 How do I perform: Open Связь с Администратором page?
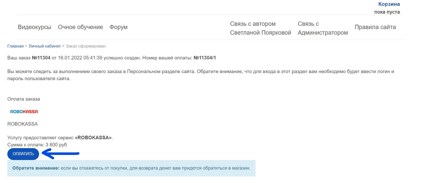(x=323, y=28)
